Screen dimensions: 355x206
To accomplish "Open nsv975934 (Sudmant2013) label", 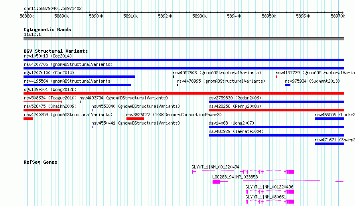I will [312, 81].
